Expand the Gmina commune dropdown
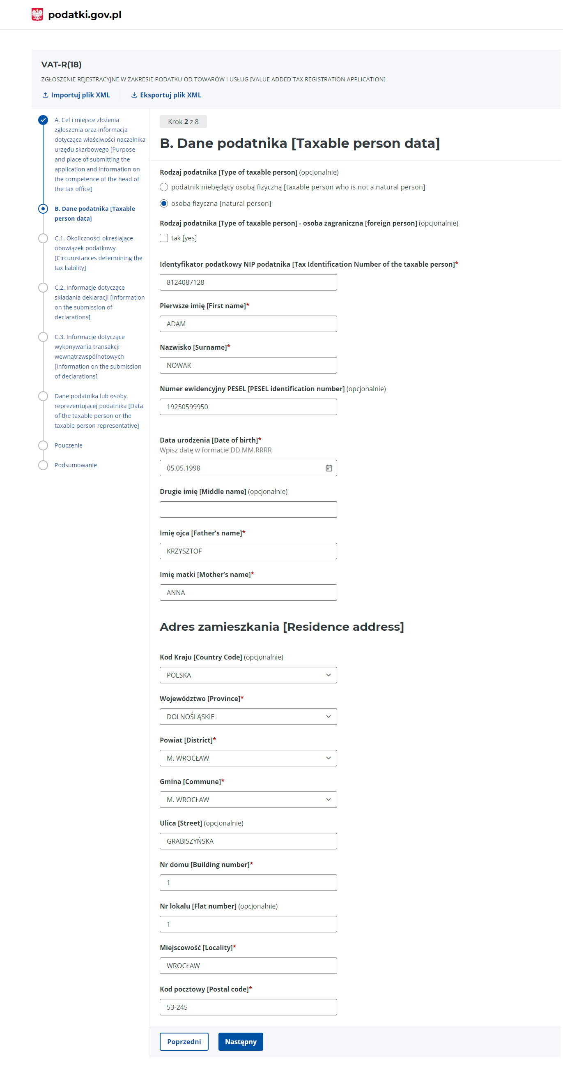 [x=248, y=799]
